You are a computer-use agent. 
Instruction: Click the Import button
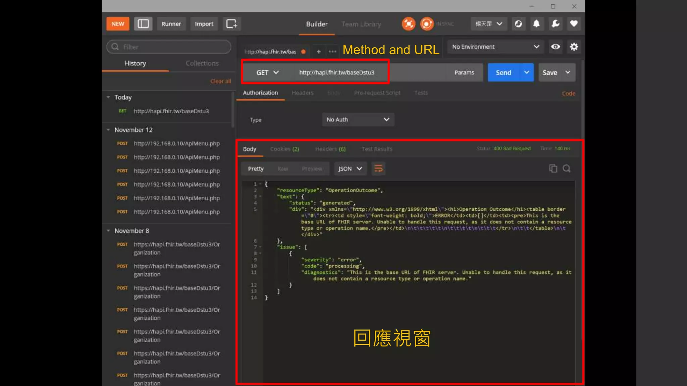click(x=204, y=24)
